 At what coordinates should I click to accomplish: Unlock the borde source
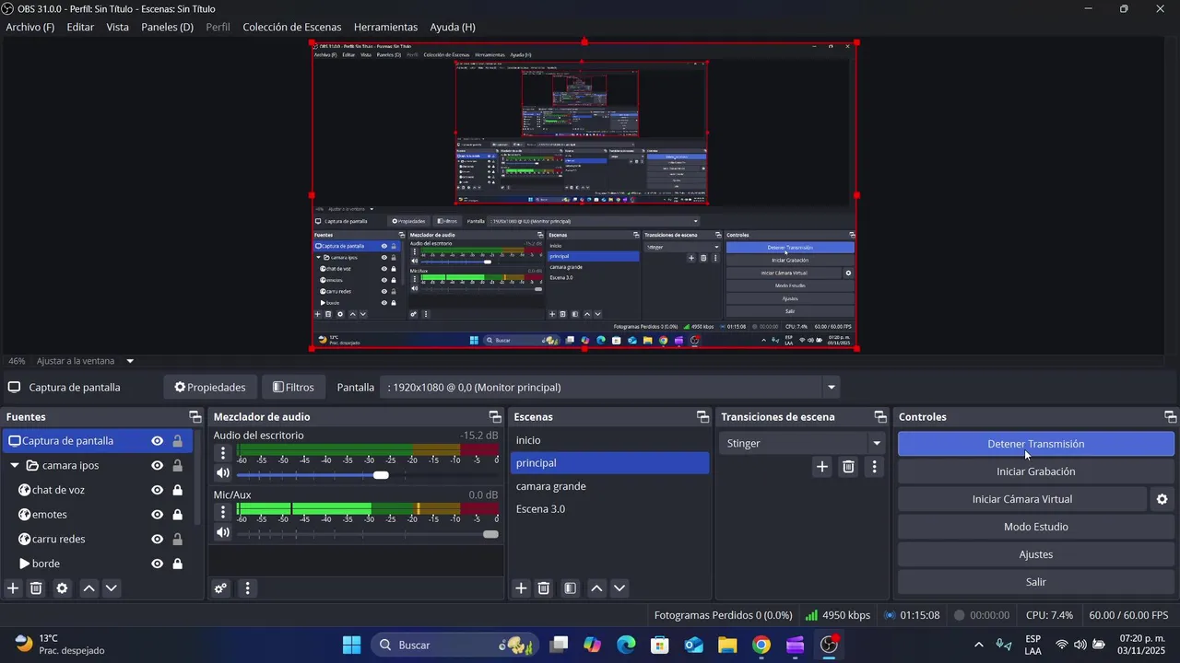(177, 564)
